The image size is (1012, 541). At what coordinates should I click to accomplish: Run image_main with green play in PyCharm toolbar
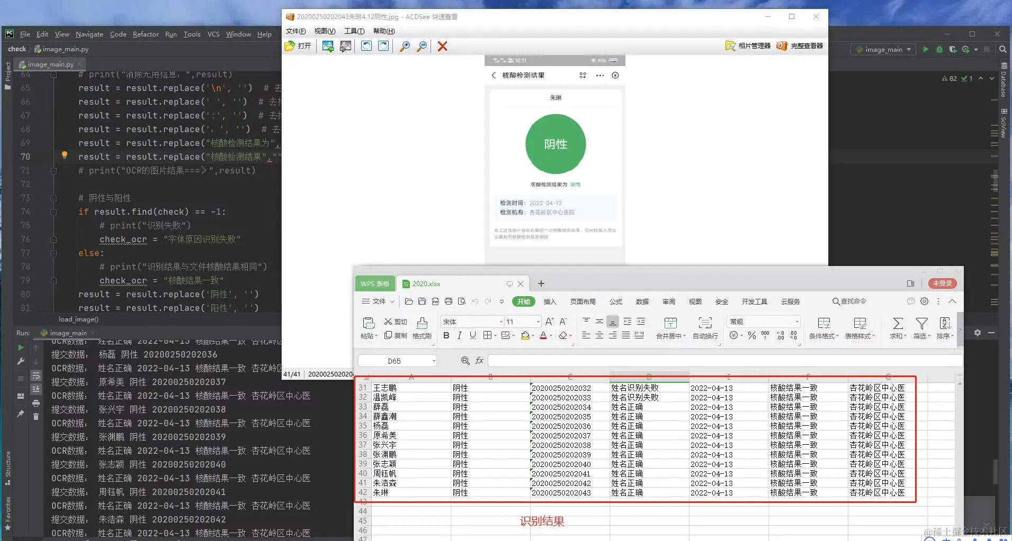[x=926, y=49]
